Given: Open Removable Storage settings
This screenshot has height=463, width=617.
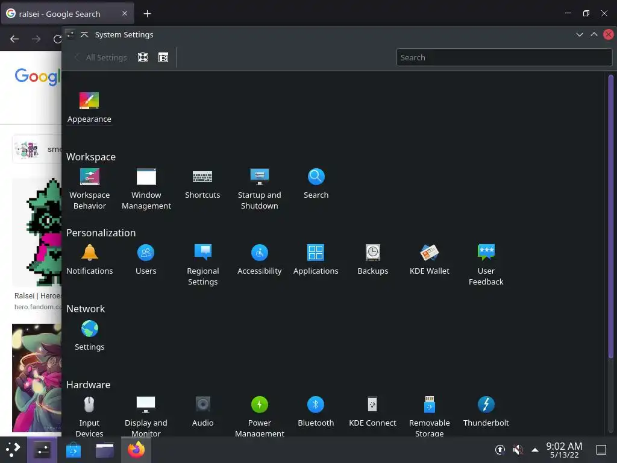Looking at the screenshot, I should tap(429, 417).
